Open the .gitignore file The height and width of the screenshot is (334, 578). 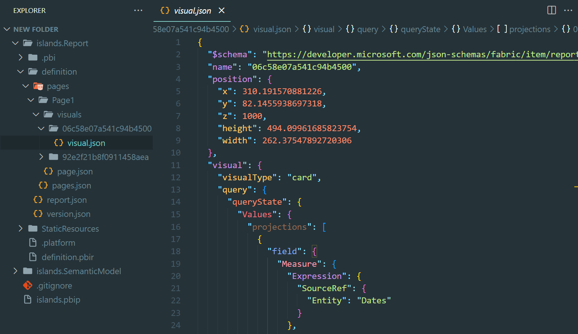pyautogui.click(x=54, y=286)
